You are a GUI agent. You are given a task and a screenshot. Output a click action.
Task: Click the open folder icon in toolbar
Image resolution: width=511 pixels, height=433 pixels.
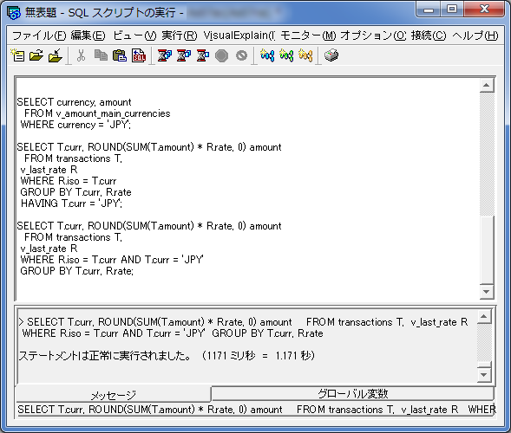(x=36, y=55)
